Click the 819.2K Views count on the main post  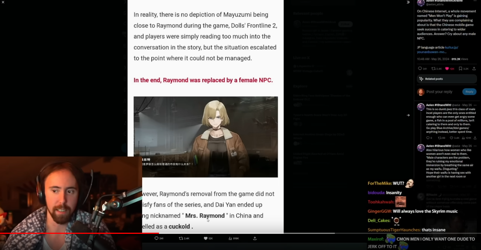click(x=460, y=59)
